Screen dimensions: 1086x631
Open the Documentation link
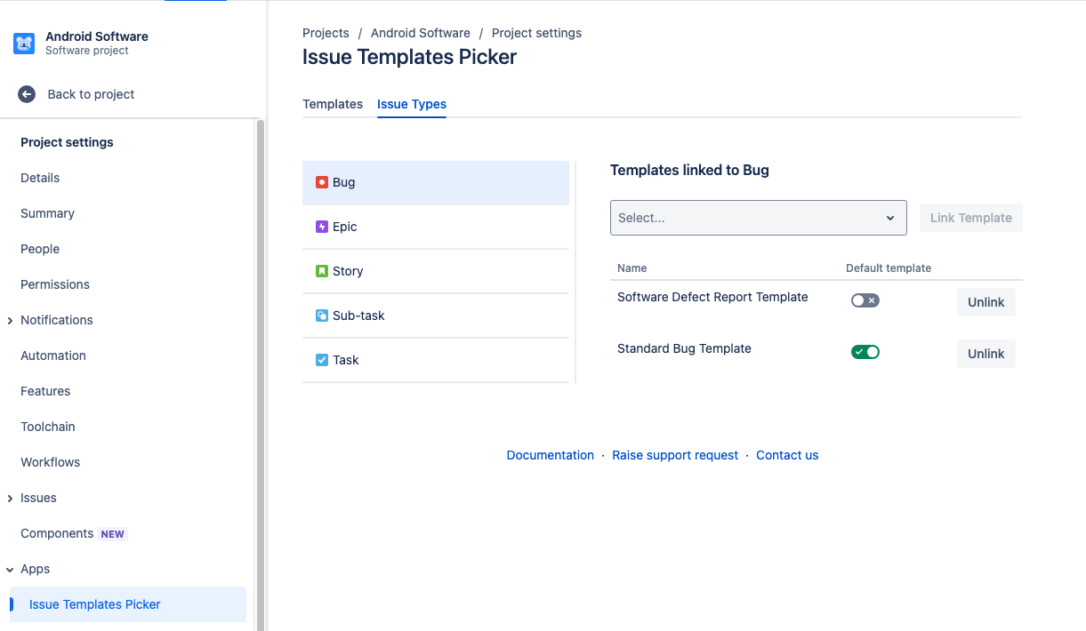[x=551, y=455]
